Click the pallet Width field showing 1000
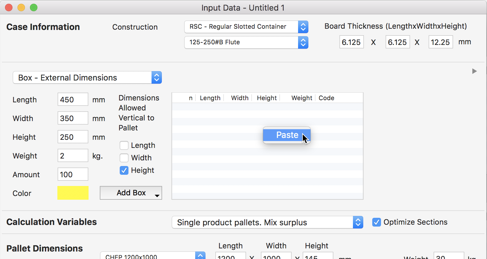The width and height of the screenshot is (487, 259). [x=276, y=256]
